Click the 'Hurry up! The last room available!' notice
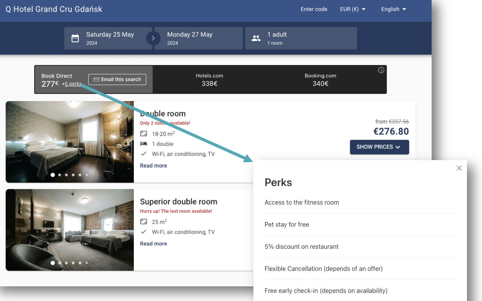The height and width of the screenshot is (301, 482). tap(176, 211)
